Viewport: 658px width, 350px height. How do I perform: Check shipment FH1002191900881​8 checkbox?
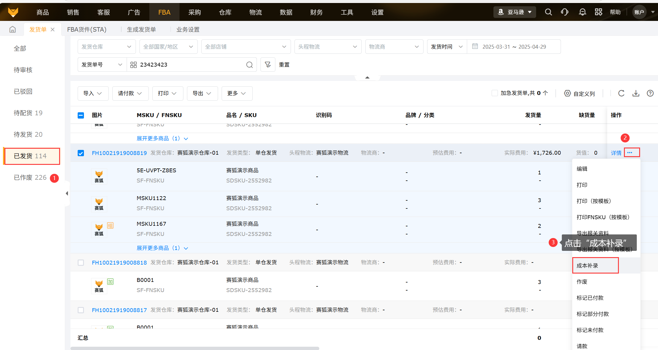(81, 262)
